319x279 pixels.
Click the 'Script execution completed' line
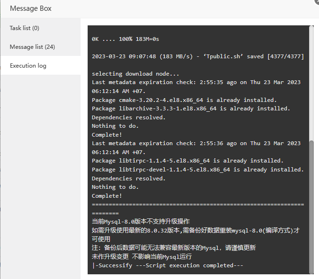[167, 265]
